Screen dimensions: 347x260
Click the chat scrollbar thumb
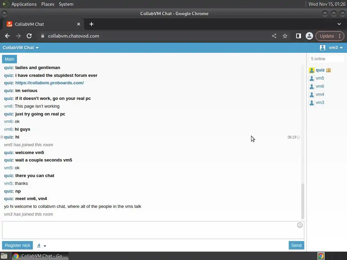coord(303,201)
